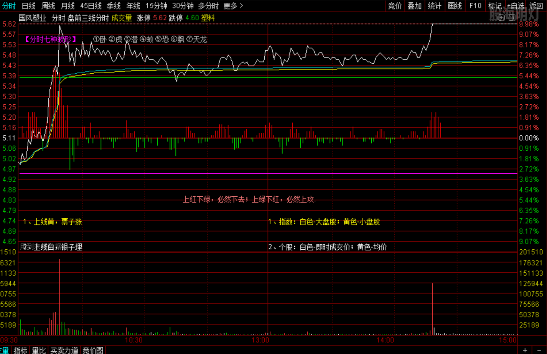The width and height of the screenshot is (547, 354).
Task: Open the 日线 daily chart tab
Action: click(28, 6)
